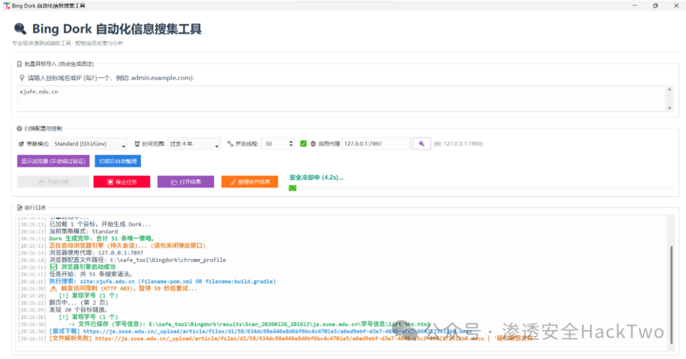Click the log line '浏览器使用代理: 127.0.0.1:7897'

[97, 252]
